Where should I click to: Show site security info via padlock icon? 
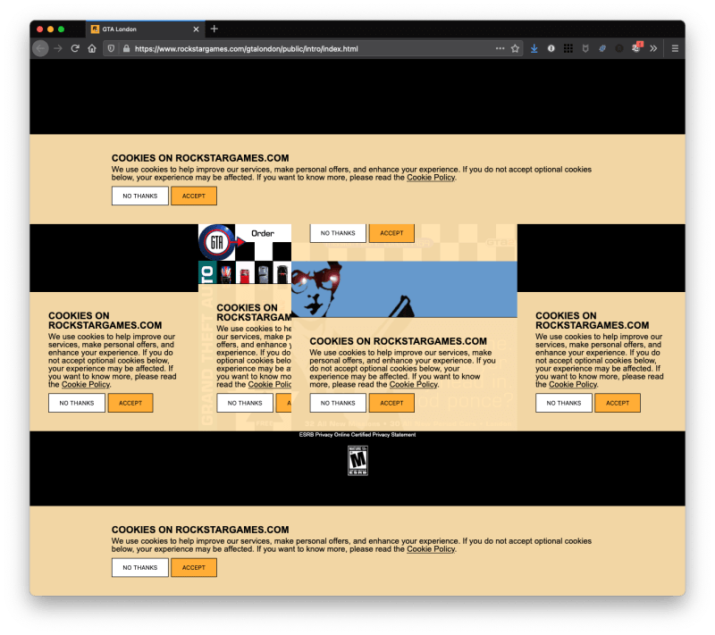pos(126,48)
